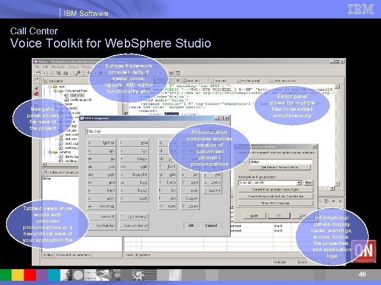Image resolution: width=381 pixels, height=285 pixels.
Task: Switch to the Outline tab
Action: pyautogui.click(x=48, y=255)
